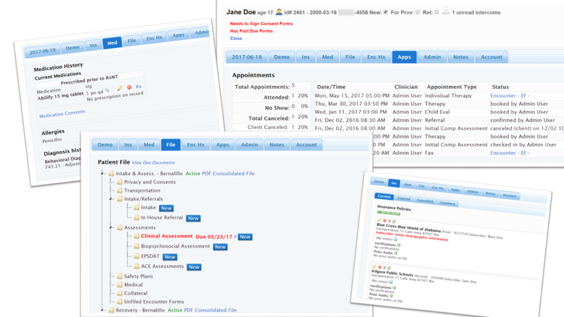Viewport: 564px width, 317px height.
Task: Open the Medication Consents link
Action: 62,114
